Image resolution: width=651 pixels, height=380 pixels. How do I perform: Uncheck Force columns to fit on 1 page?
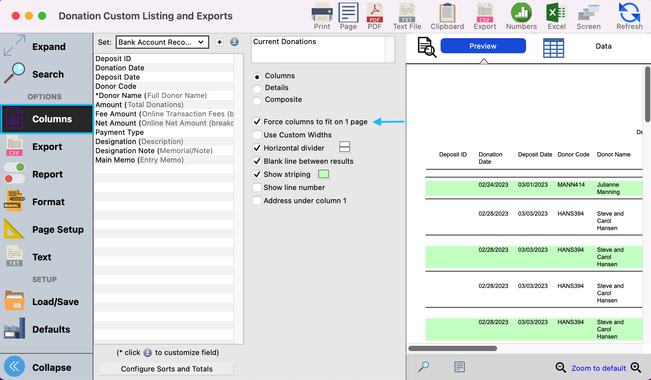[257, 122]
